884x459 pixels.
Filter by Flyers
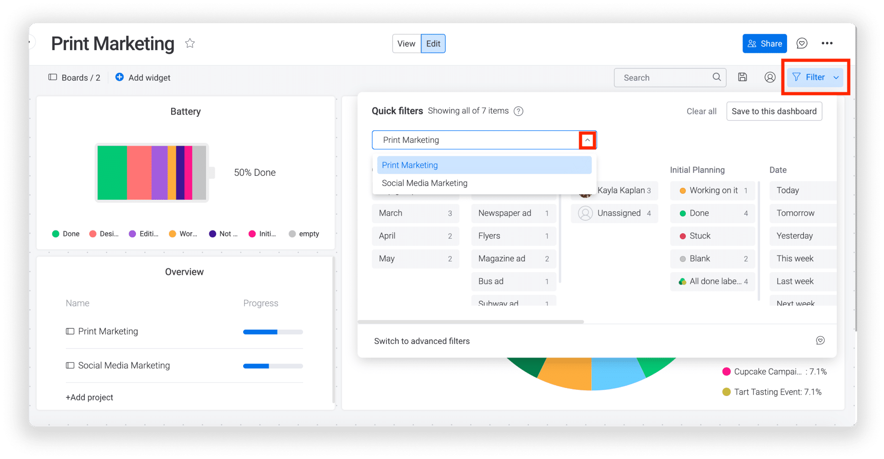pos(514,236)
